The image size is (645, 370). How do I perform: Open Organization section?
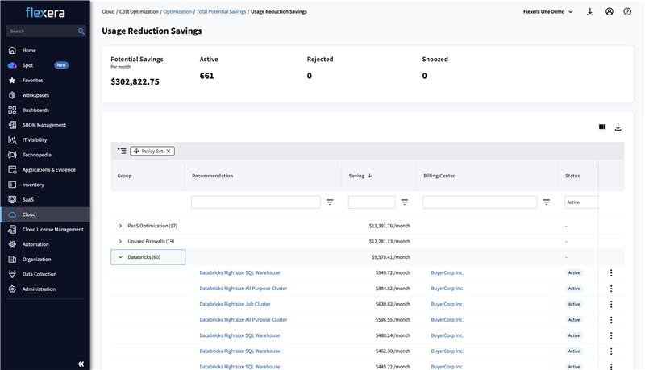pos(36,259)
